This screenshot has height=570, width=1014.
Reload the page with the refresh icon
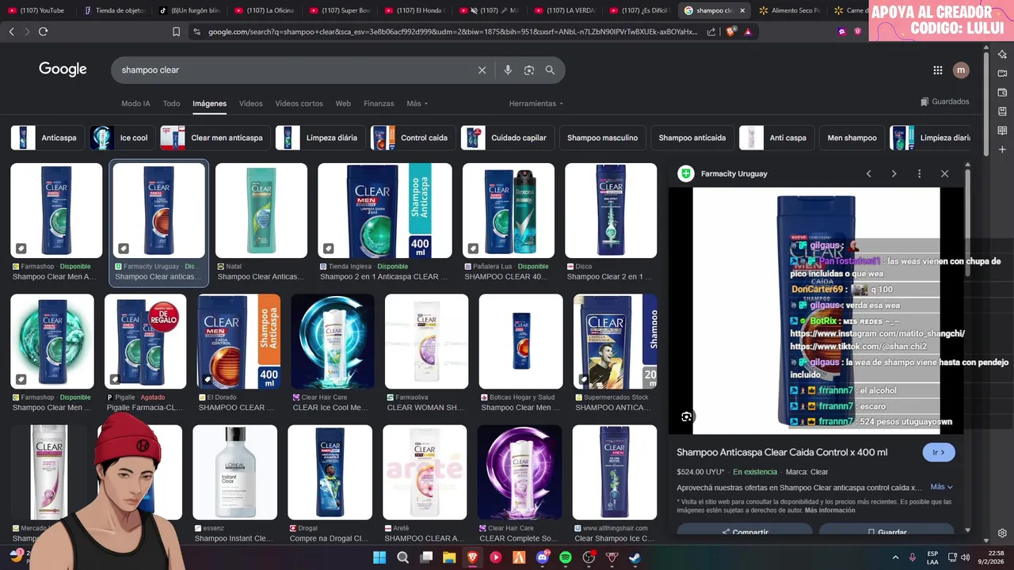pyautogui.click(x=43, y=32)
